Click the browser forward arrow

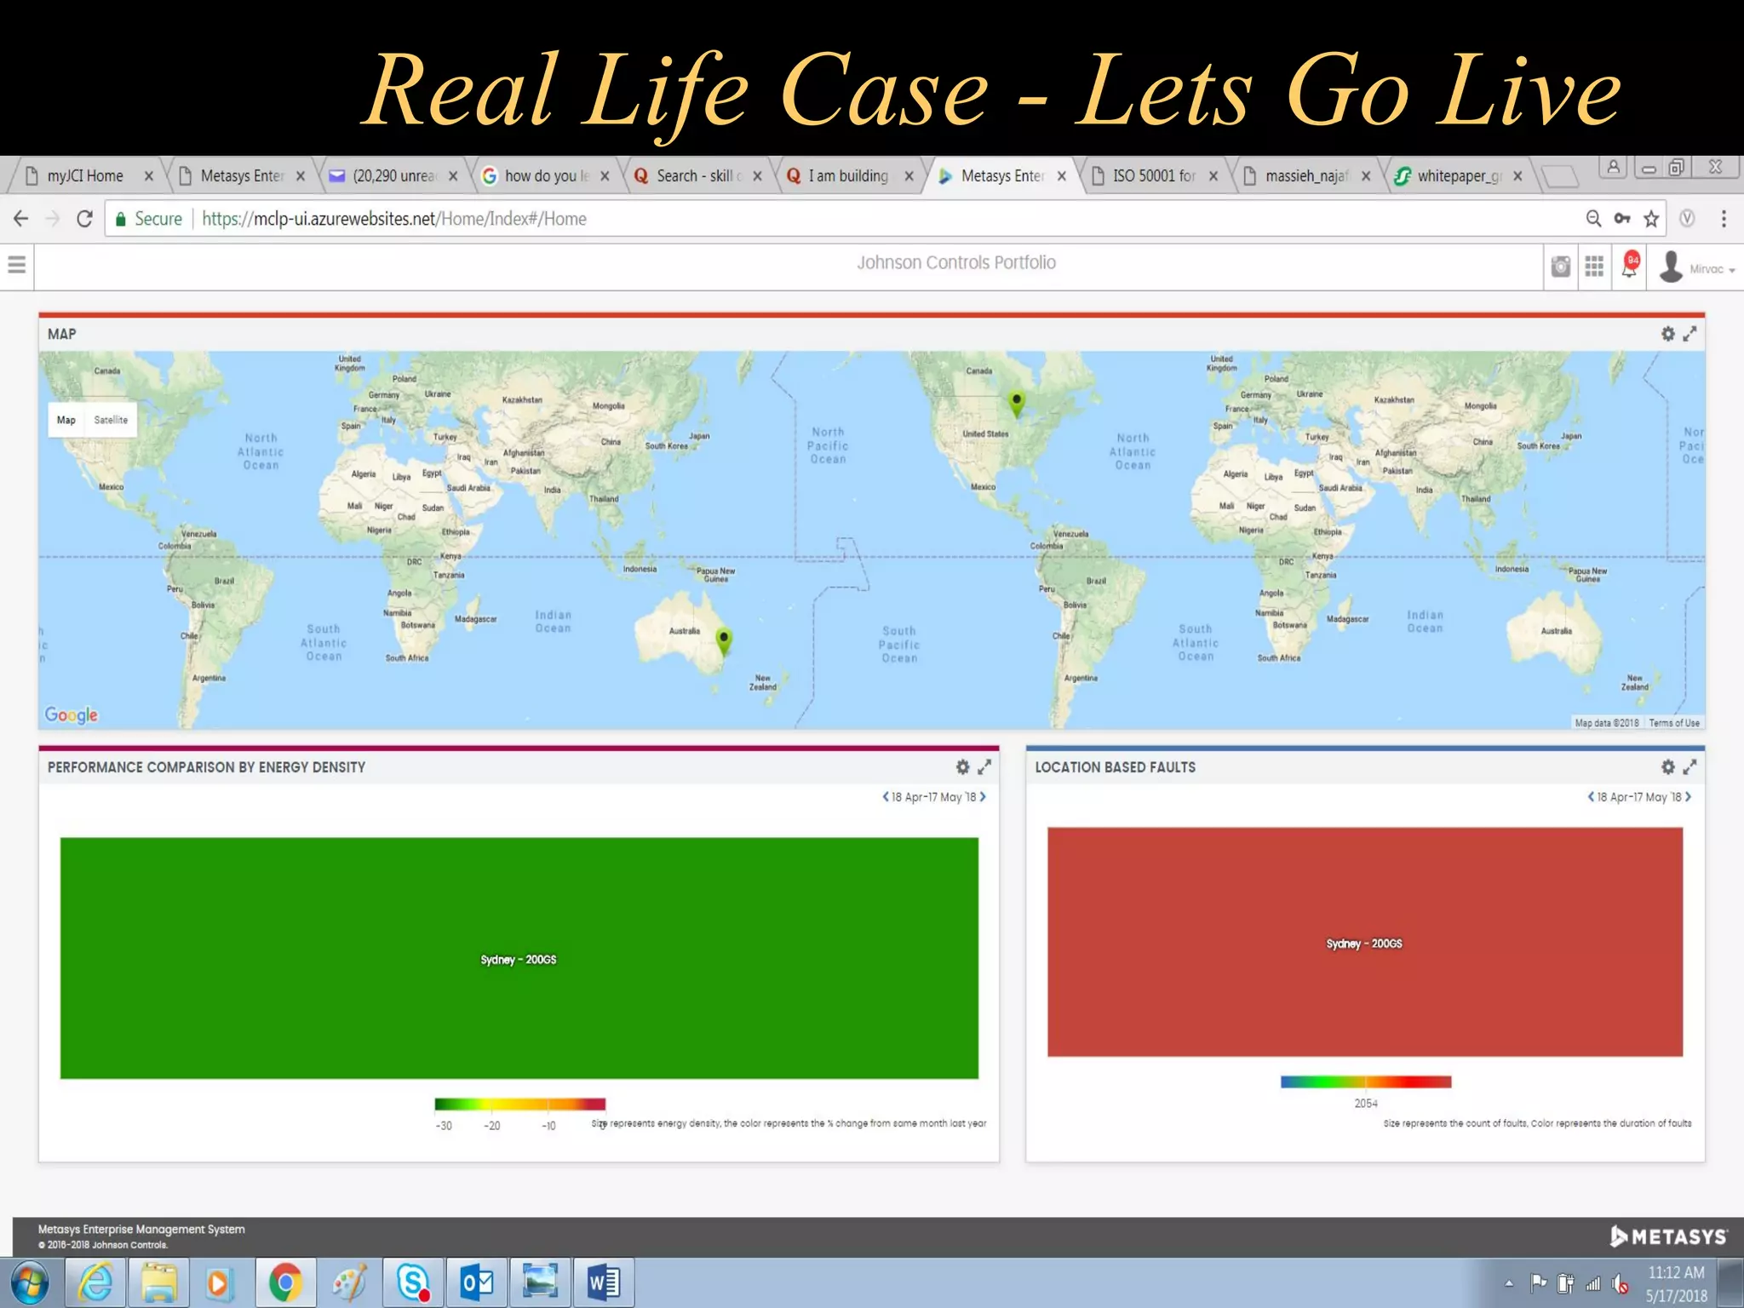coord(53,219)
